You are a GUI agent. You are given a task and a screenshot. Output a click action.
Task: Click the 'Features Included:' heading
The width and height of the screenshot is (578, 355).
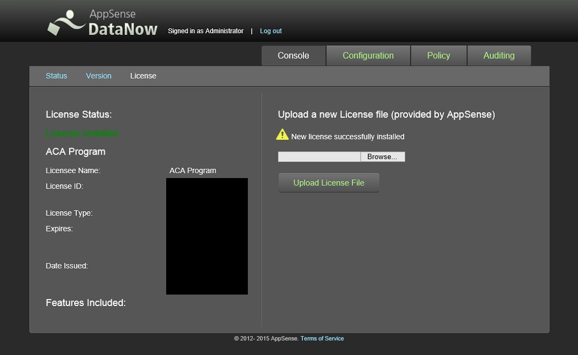[x=86, y=303]
